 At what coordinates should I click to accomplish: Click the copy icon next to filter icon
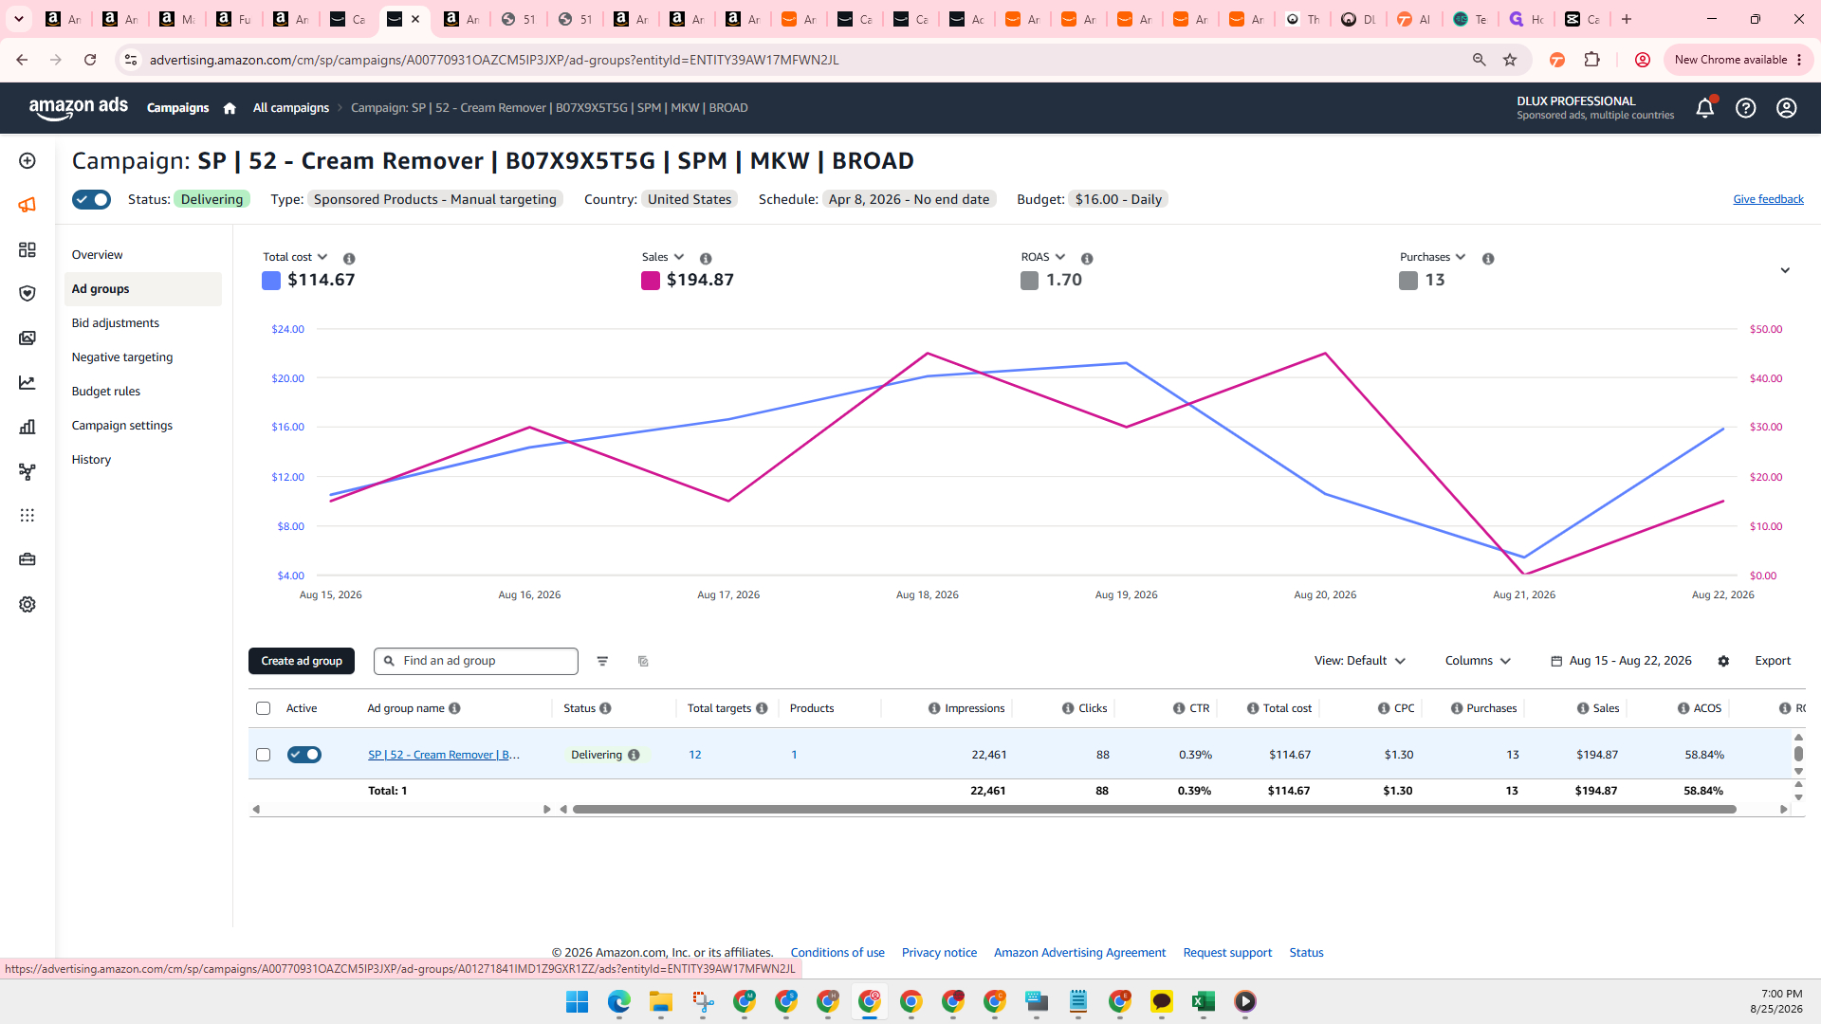coord(643,661)
